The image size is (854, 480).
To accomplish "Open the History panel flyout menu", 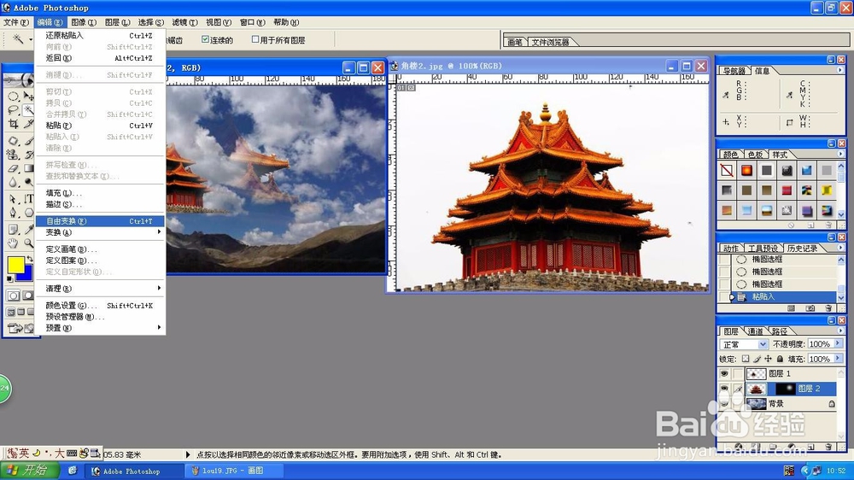I will click(x=839, y=248).
